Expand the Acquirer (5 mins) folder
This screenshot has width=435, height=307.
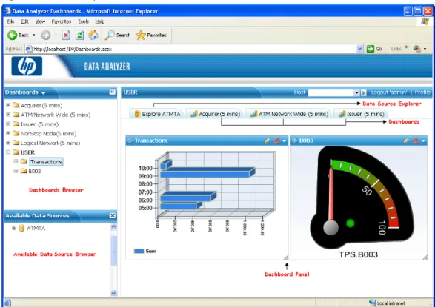(x=8, y=105)
